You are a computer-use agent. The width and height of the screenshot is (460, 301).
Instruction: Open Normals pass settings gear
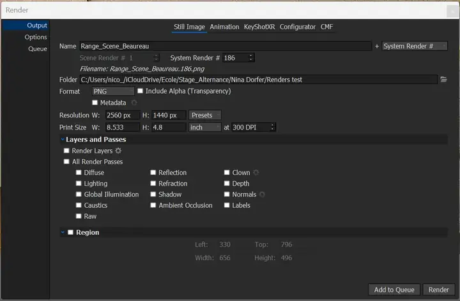click(x=263, y=195)
